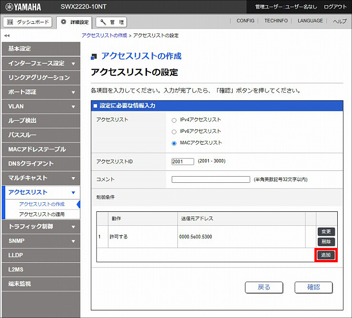Open the CONFIG link
Screen dimensions: 352x318
pos(245,20)
